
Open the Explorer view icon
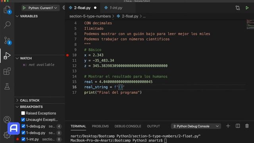pyautogui.click(x=7, y=10)
